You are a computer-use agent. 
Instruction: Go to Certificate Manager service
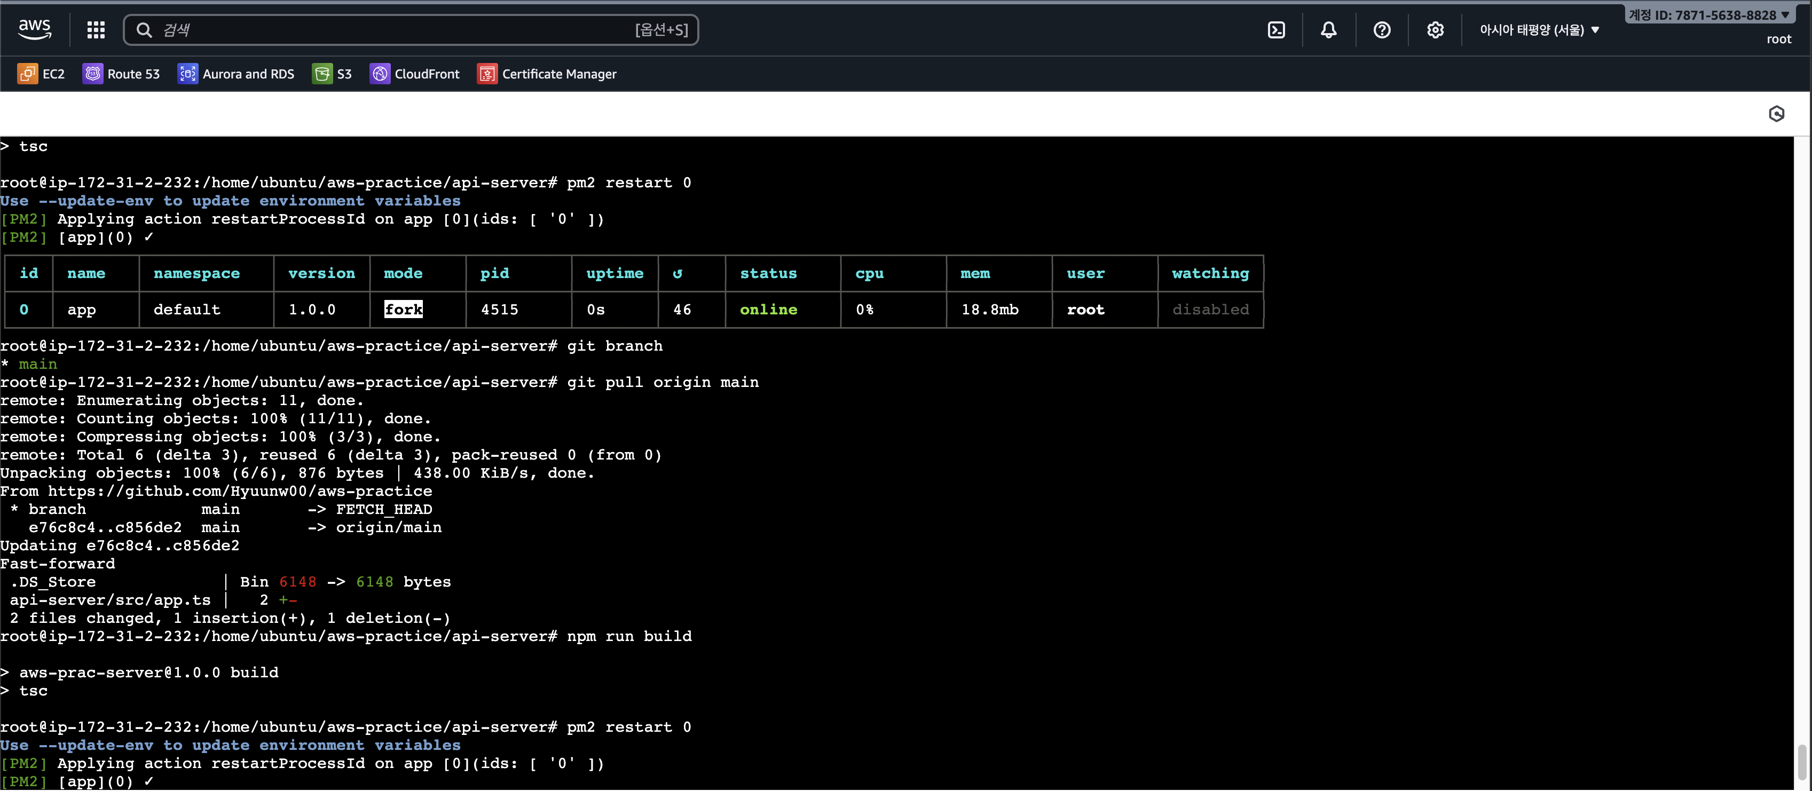point(547,74)
